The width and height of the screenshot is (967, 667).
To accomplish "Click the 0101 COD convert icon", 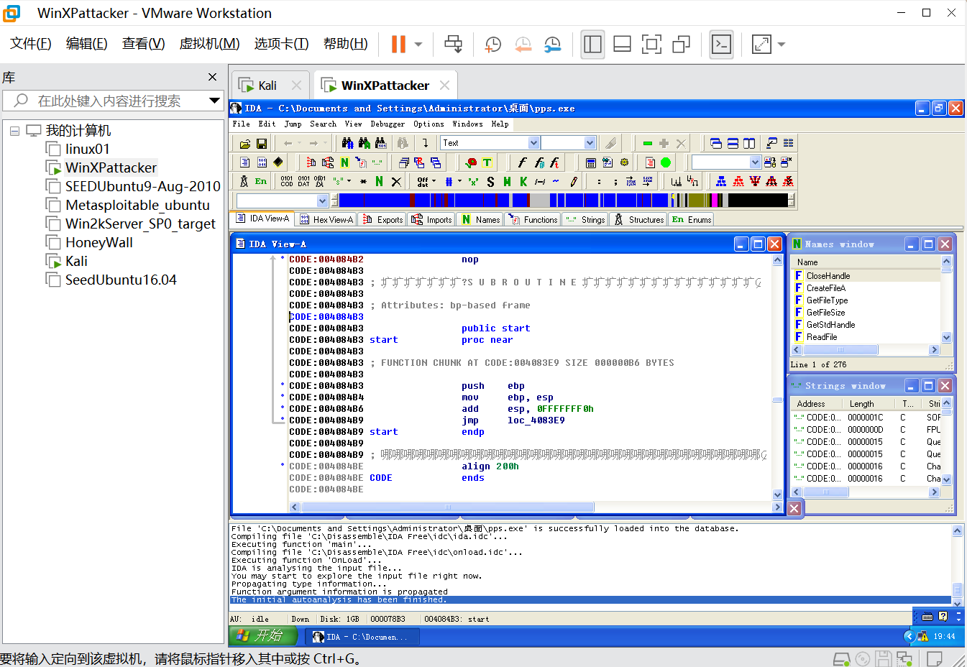I will 287,181.
